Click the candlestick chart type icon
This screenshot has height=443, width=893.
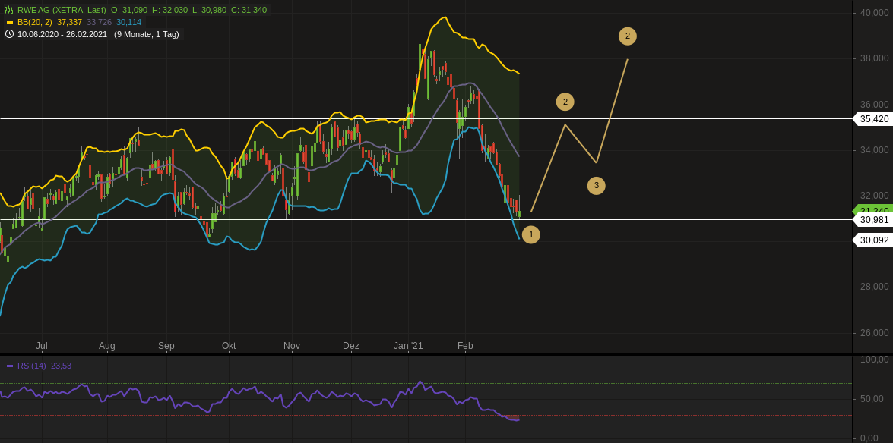[9, 11]
